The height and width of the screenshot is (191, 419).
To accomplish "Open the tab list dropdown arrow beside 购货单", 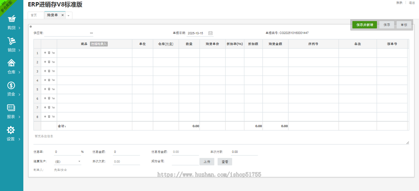I will (x=68, y=15).
